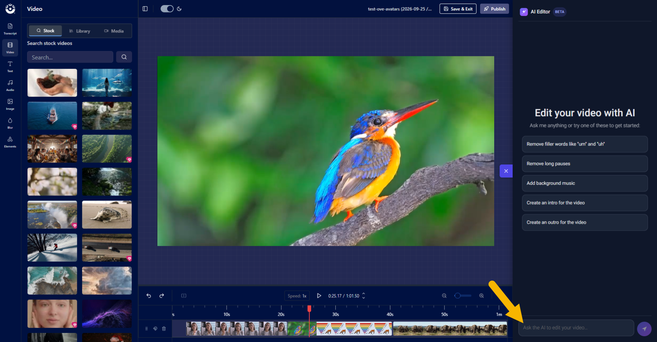657x342 pixels.
Task: Choose Create an intro for the video
Action: [585, 203]
